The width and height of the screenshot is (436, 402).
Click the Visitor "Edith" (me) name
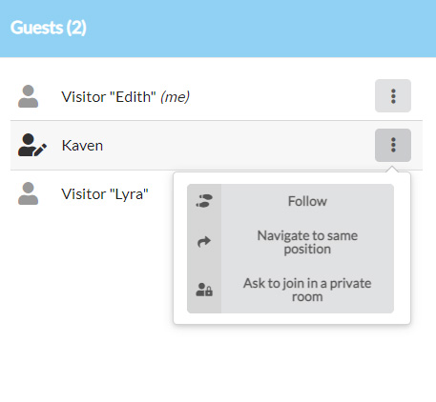[x=126, y=97]
